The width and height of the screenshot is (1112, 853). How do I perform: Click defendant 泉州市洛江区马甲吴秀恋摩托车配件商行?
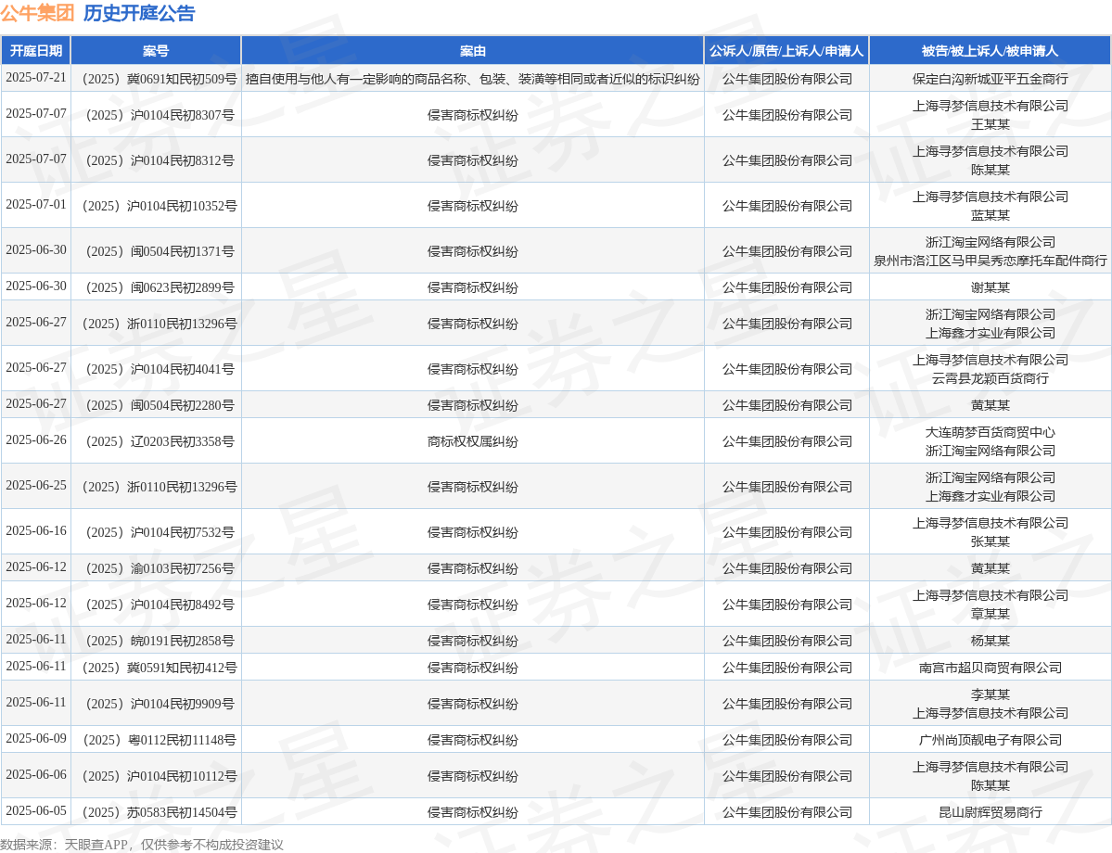[990, 261]
